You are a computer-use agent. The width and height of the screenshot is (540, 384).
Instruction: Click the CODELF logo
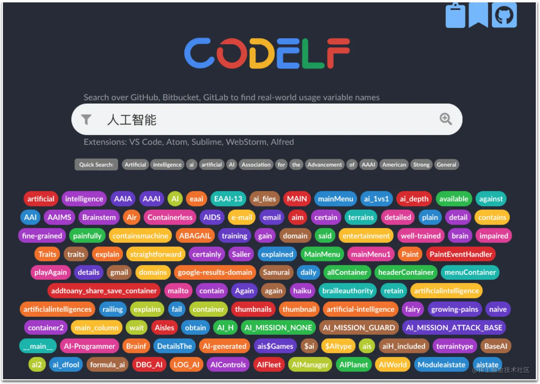267,53
